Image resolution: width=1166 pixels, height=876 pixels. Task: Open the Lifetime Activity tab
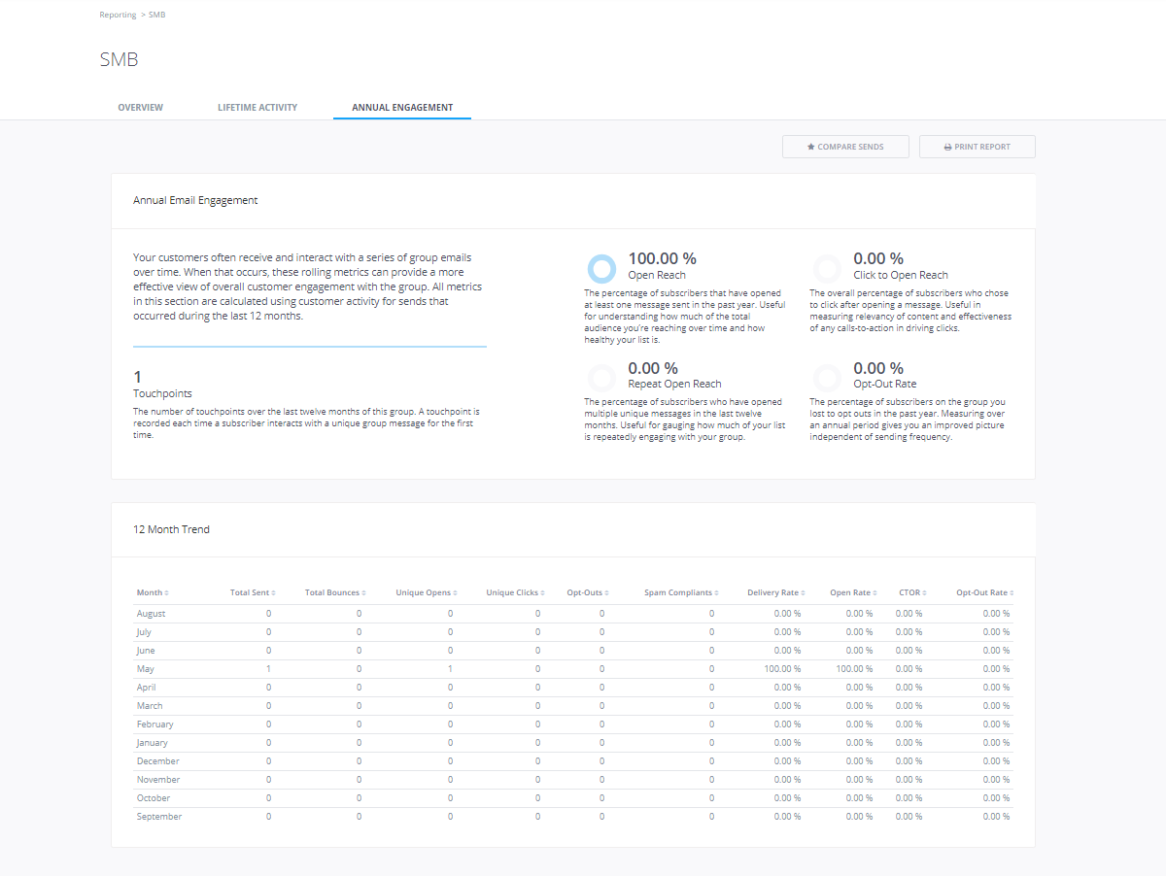tap(257, 108)
